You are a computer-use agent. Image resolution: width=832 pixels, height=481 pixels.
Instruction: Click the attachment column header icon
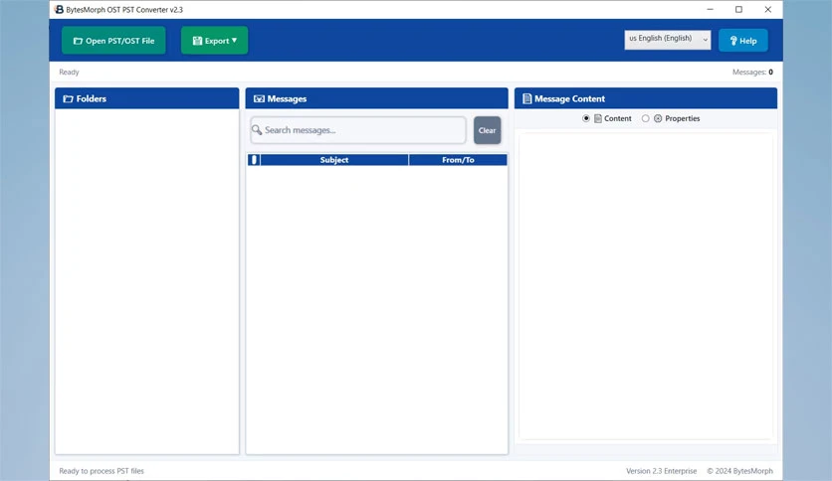coord(254,160)
